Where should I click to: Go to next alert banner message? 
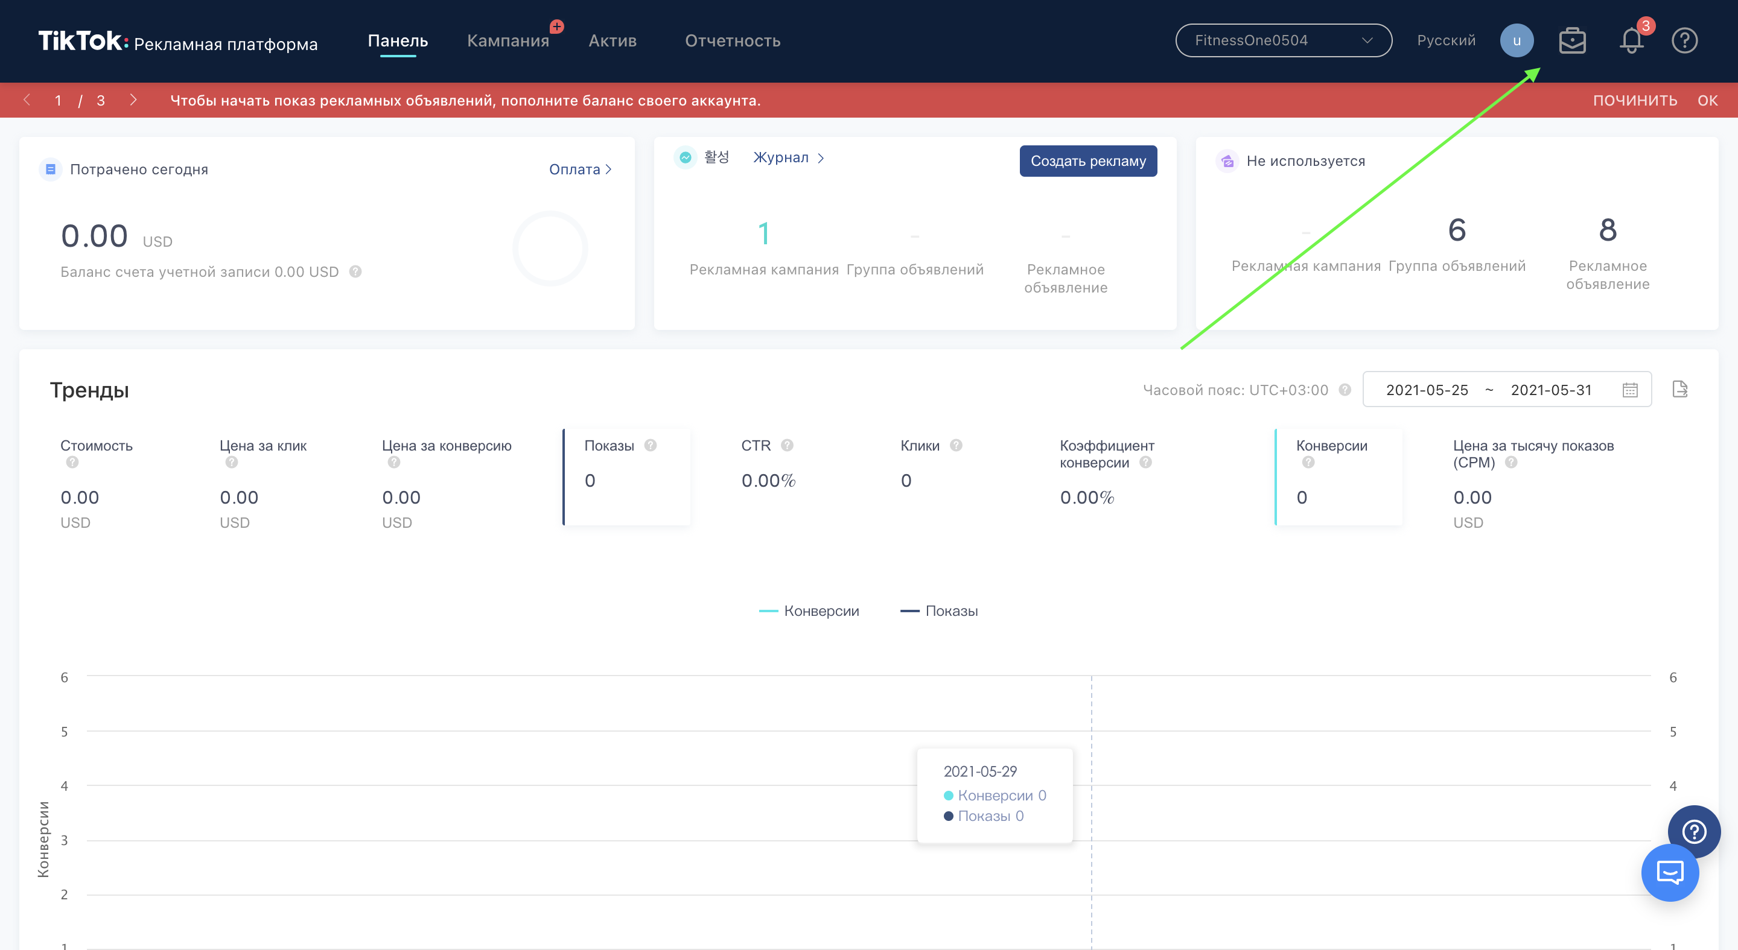133,101
